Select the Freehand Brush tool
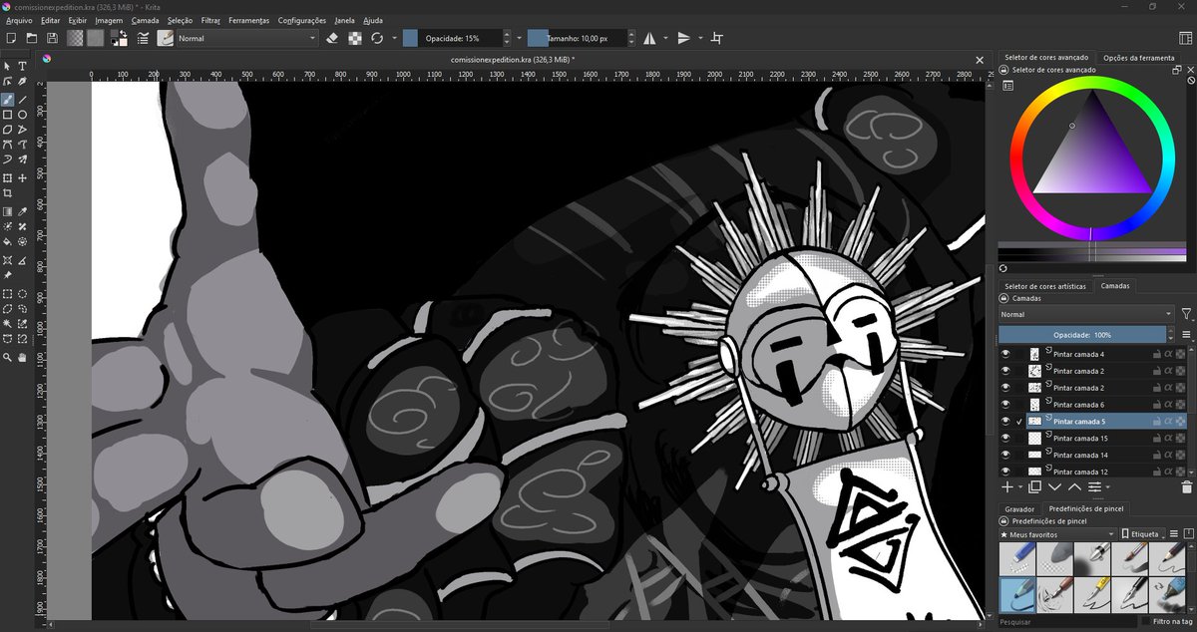1197x632 pixels. (8, 99)
